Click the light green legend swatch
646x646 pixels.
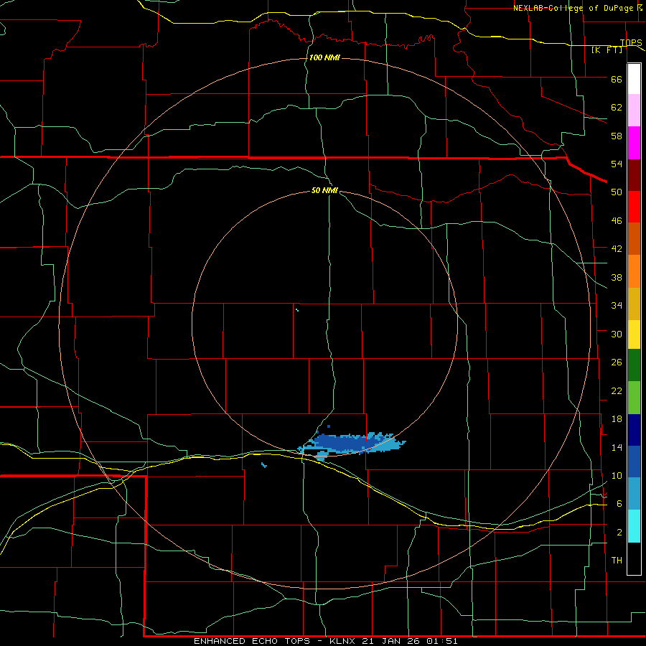click(x=634, y=398)
